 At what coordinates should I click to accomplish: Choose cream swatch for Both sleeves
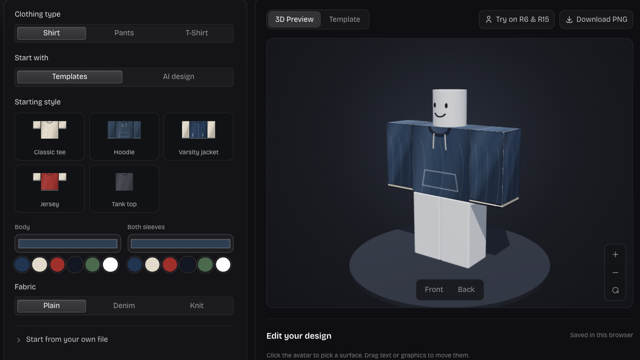click(152, 264)
